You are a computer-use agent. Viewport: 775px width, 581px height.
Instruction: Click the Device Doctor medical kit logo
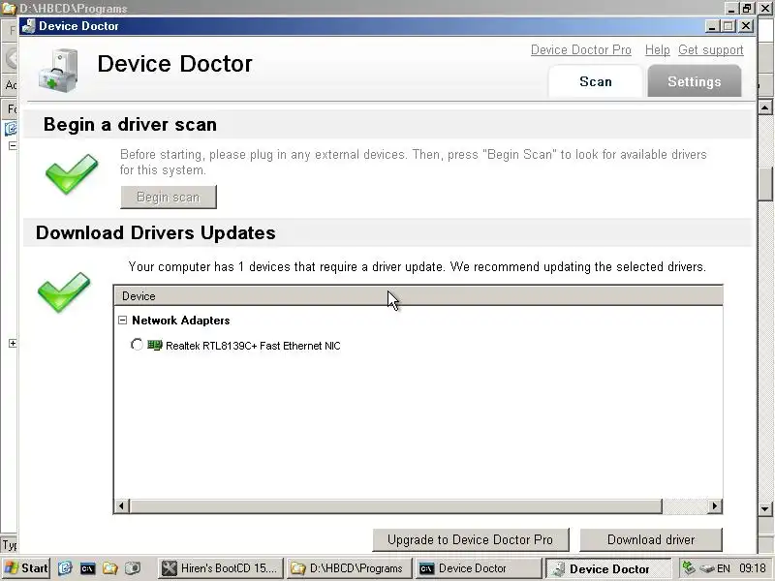point(59,71)
